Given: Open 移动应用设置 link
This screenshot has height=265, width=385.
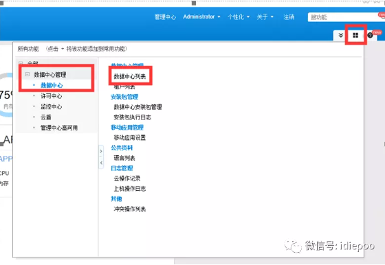Looking at the screenshot, I should pyautogui.click(x=130, y=137).
